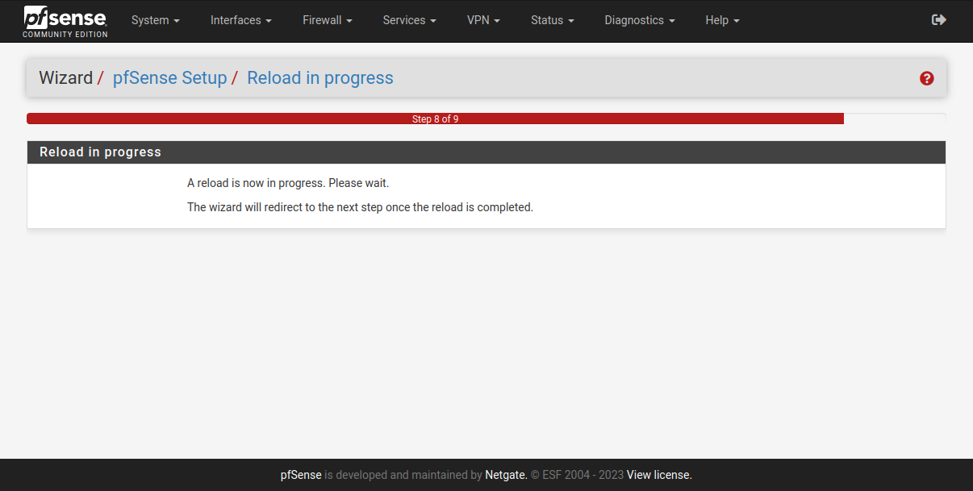Screen dimensions: 973x491
Task: Open the pfSense footer link
Action: (301, 475)
